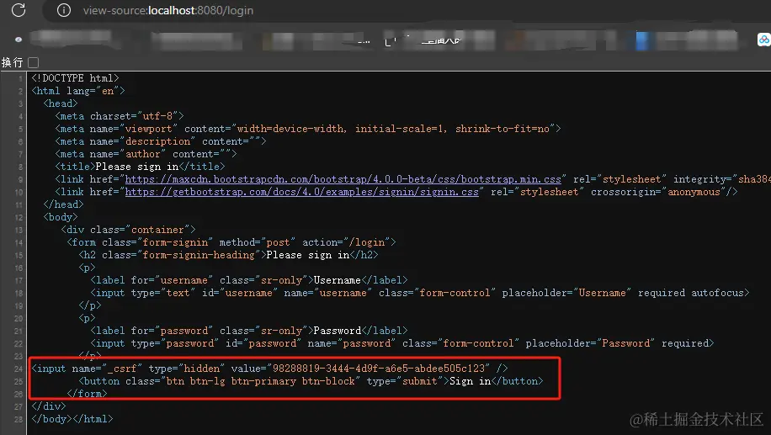
Task: Click the address bar showing view-source:localhost:8080/login
Action: point(168,10)
